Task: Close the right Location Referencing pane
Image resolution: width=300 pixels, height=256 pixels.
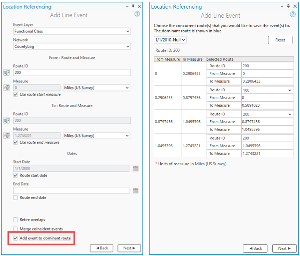Action: (x=295, y=6)
